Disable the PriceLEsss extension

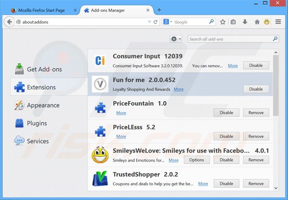pyautogui.click(x=226, y=136)
